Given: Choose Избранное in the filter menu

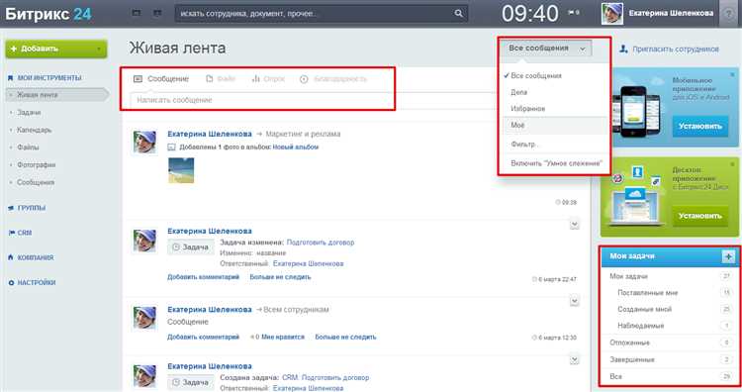Looking at the screenshot, I should [x=528, y=109].
